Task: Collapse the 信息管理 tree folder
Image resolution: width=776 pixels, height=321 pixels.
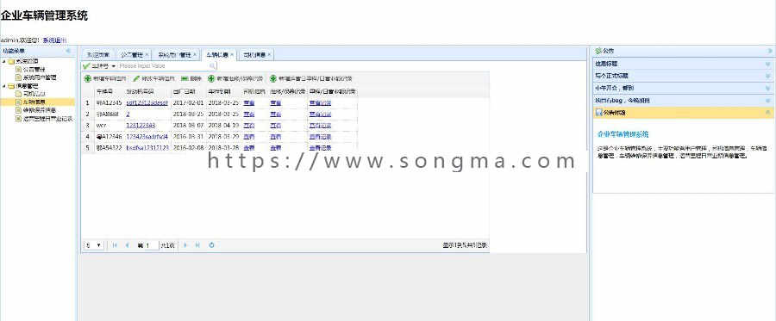Action: (x=4, y=86)
